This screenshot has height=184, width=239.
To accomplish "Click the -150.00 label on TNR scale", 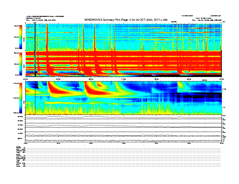I will point(16,113).
